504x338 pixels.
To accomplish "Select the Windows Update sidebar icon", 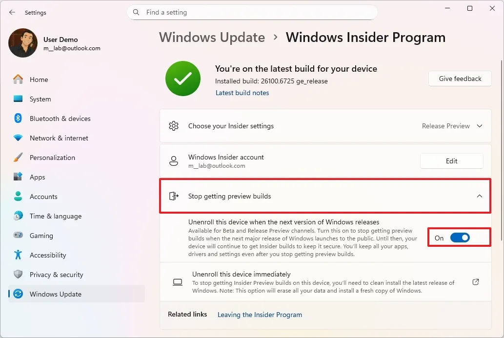I will click(x=18, y=294).
